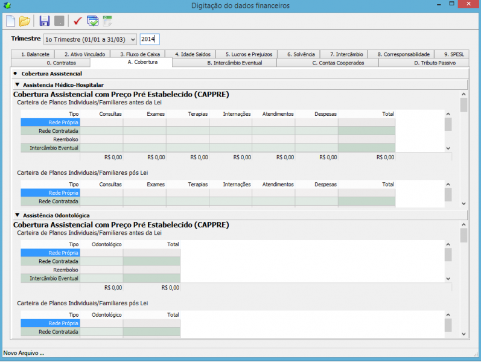Click the Exames column header in first table

pos(145,114)
